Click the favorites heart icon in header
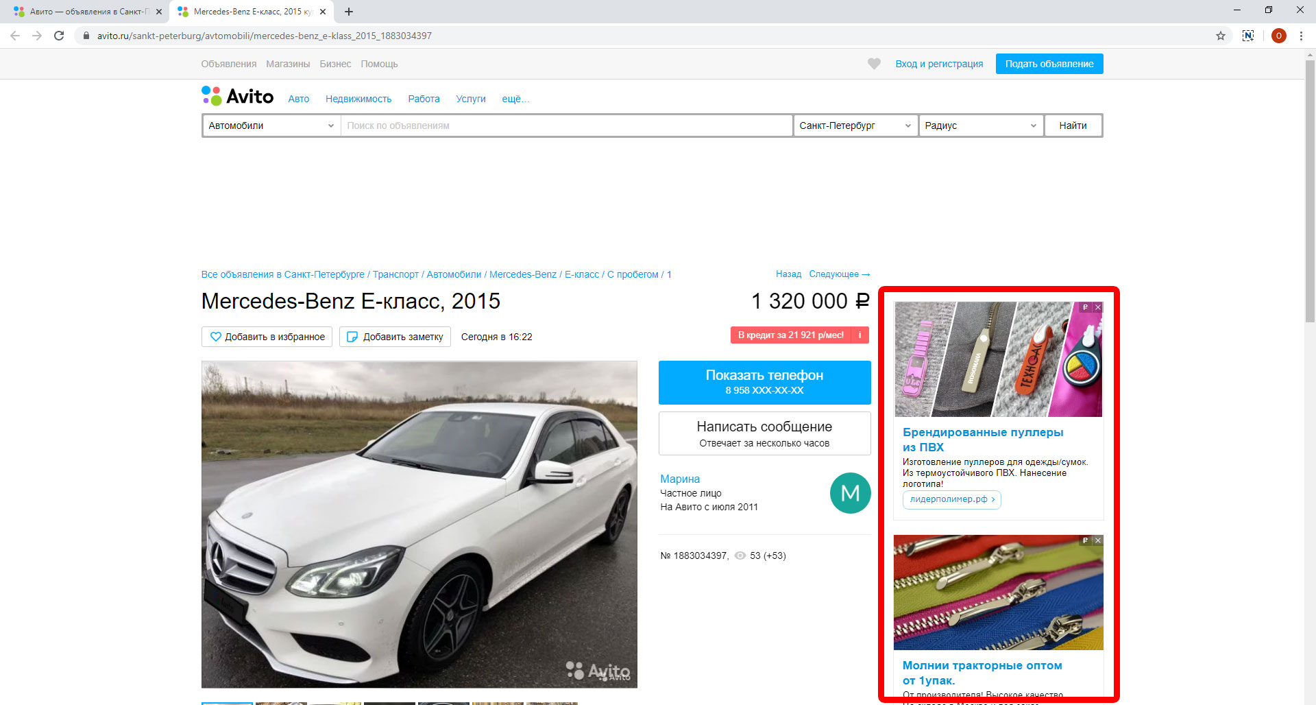 pos(874,64)
